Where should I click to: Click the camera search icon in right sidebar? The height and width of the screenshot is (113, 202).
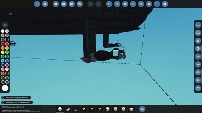click(198, 80)
